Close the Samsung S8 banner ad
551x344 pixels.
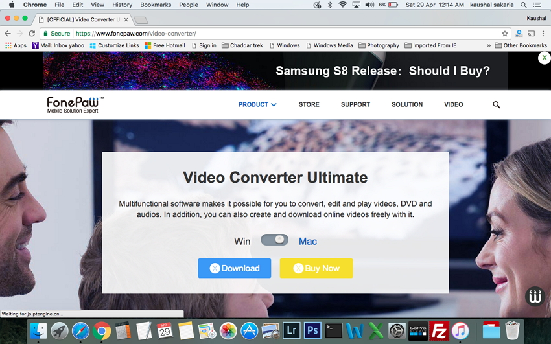pos(544,58)
